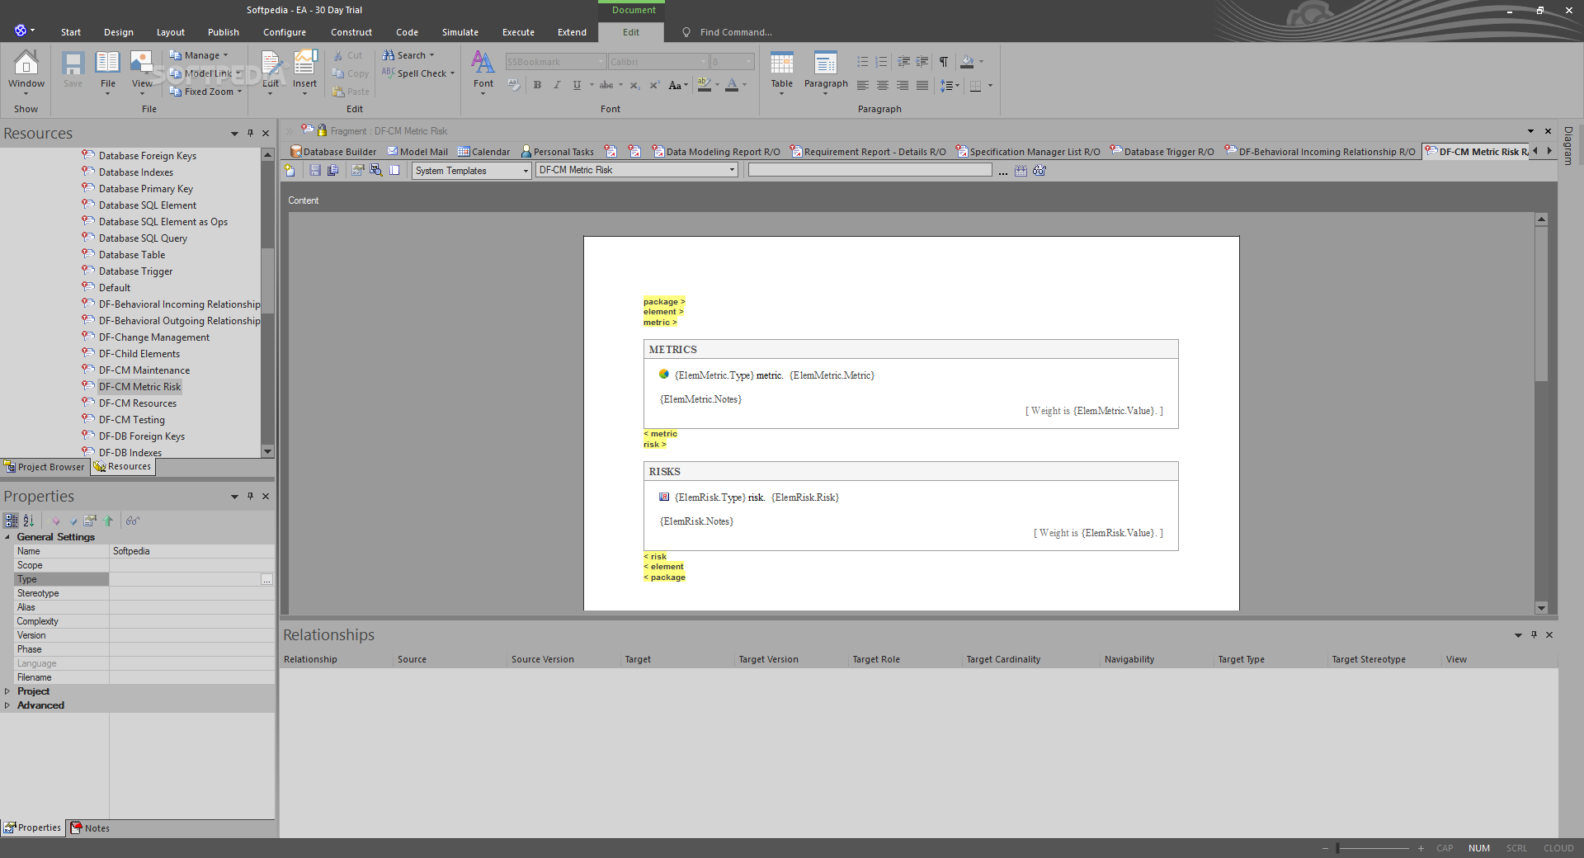1584x858 pixels.
Task: Align paragraph left
Action: [x=863, y=85]
